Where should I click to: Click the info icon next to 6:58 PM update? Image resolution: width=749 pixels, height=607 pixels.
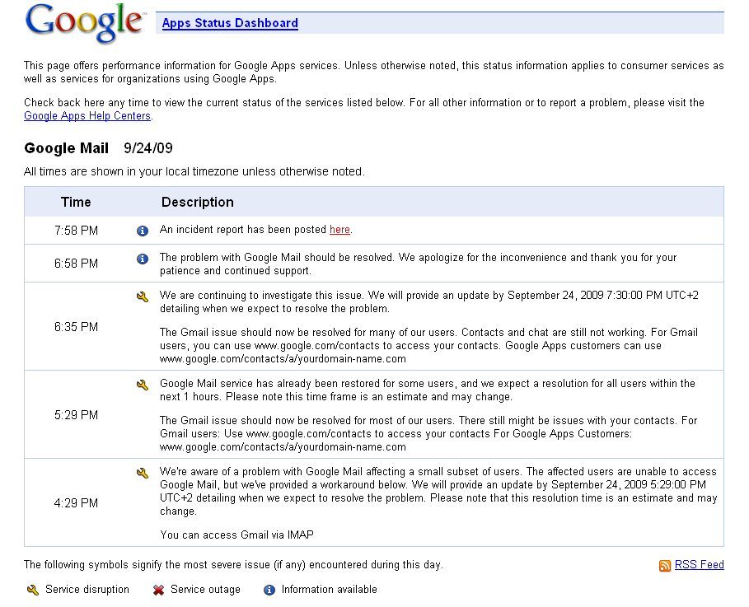pos(142,259)
